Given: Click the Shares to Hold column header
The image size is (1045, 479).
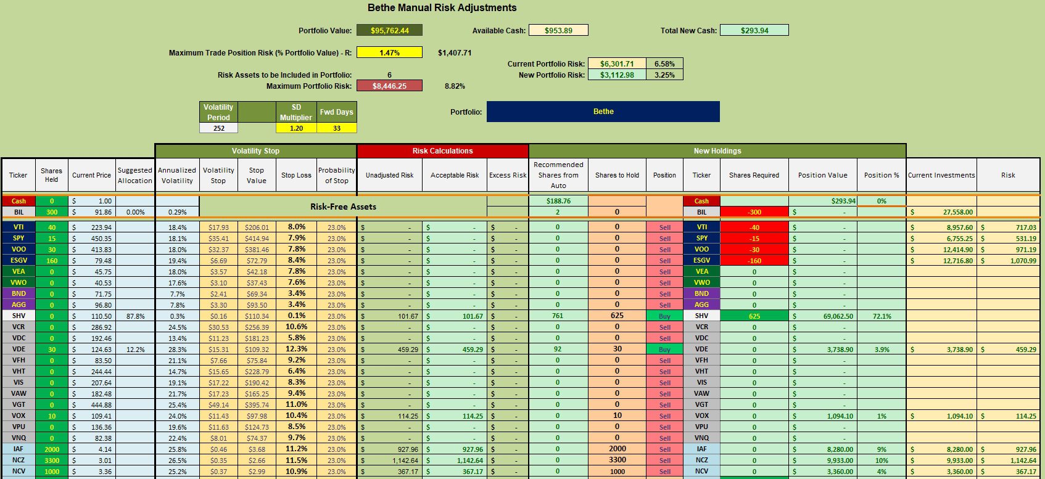Looking at the screenshot, I should click(x=617, y=175).
